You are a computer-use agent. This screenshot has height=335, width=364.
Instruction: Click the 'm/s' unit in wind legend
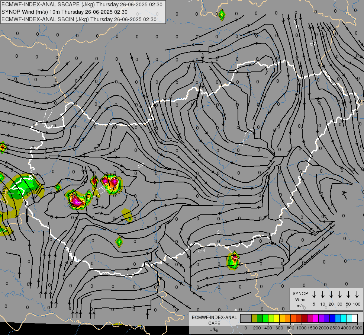tap(300, 306)
